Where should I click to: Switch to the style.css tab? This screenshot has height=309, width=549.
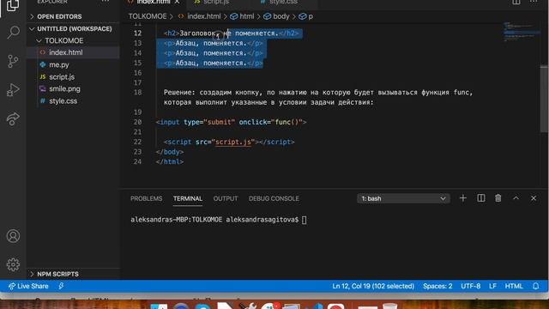[x=283, y=2]
